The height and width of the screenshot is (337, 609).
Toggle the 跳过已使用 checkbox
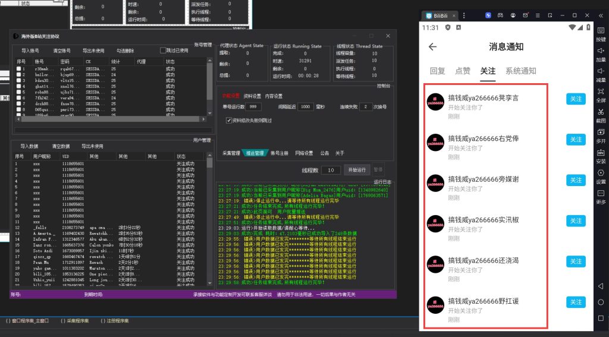coord(164,51)
